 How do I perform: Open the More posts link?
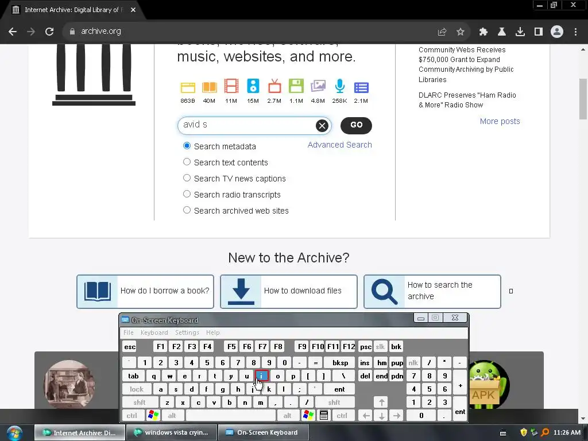pyautogui.click(x=500, y=121)
